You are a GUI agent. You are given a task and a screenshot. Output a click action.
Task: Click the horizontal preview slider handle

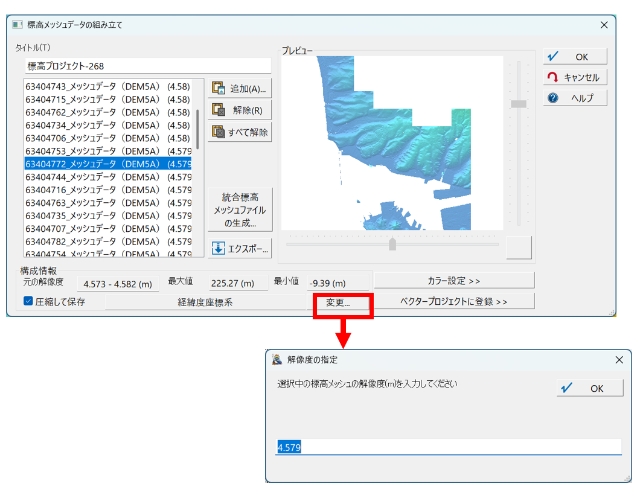(x=392, y=244)
